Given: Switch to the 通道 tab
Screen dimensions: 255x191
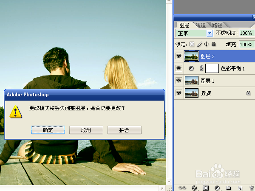Looking at the screenshot, I should [x=201, y=25].
